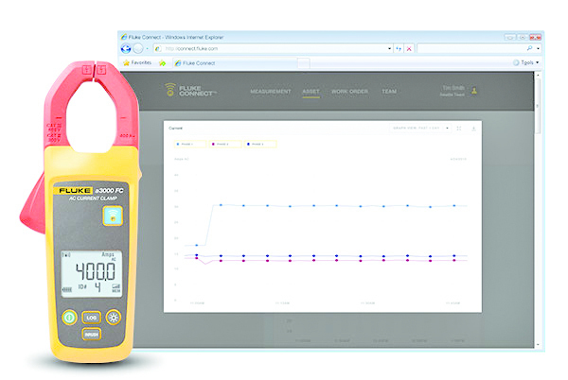Open the TEAM menu item

(389, 92)
